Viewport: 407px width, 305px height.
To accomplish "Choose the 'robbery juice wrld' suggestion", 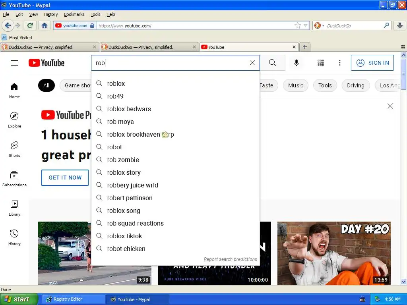I will pos(175,185).
